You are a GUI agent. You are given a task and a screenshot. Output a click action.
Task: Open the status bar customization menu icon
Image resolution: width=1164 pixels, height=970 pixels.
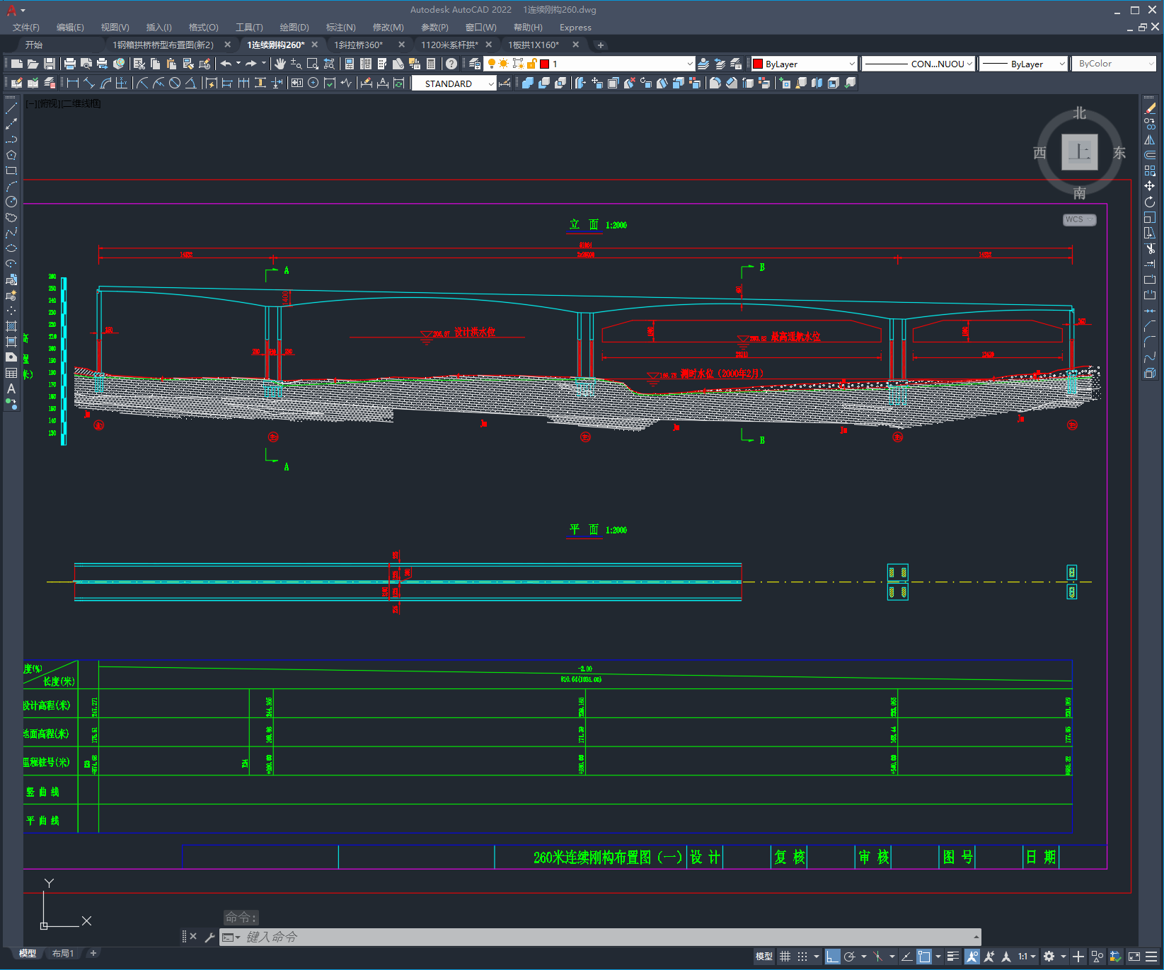[x=1151, y=957]
